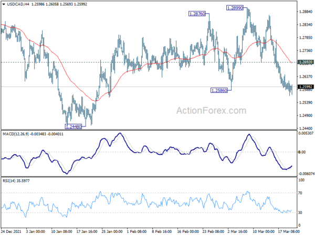Click the 1.25860 low price label
Viewport: 315px width, 236px height.
pos(219,90)
